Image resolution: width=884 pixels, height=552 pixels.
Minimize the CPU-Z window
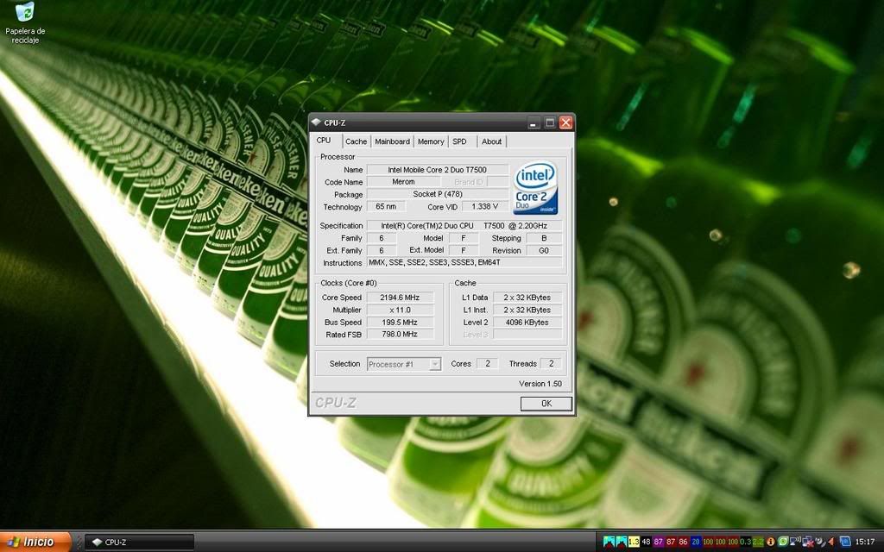click(x=534, y=122)
